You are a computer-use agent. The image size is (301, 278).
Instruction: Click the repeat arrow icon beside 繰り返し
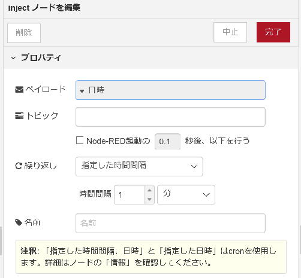pyautogui.click(x=19, y=166)
